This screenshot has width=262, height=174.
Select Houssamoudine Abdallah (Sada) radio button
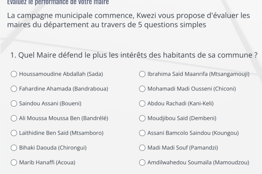[x=14, y=74]
